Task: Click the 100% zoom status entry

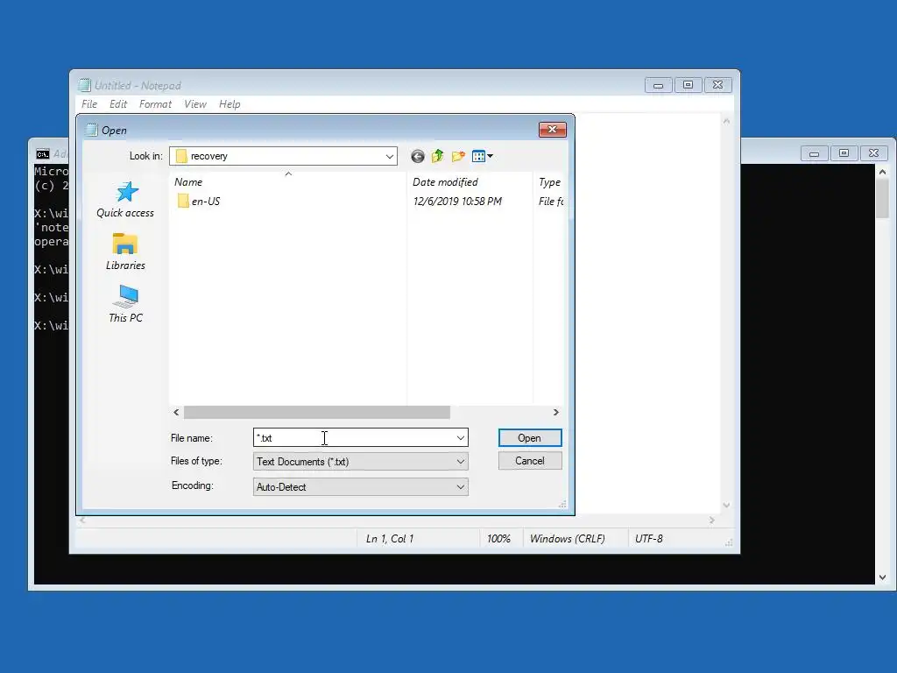Action: 498,539
